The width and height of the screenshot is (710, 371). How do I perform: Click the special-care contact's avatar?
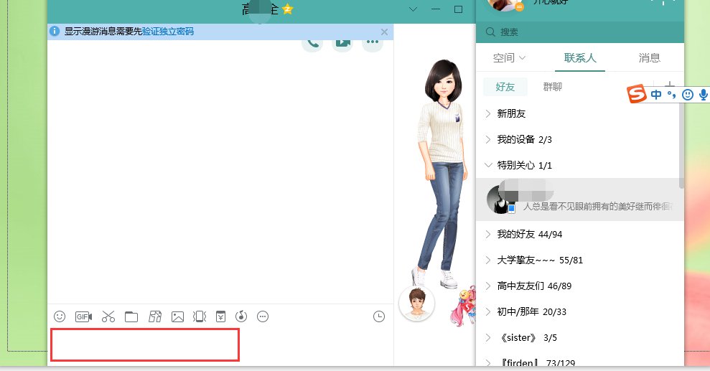point(501,199)
